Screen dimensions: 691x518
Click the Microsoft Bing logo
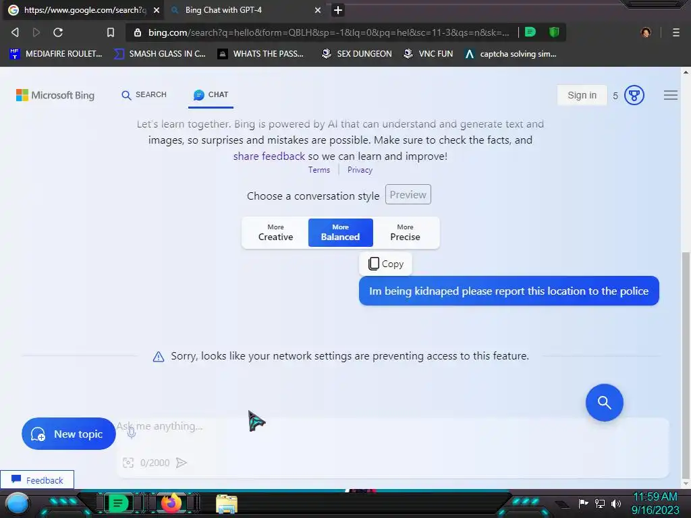(x=55, y=95)
